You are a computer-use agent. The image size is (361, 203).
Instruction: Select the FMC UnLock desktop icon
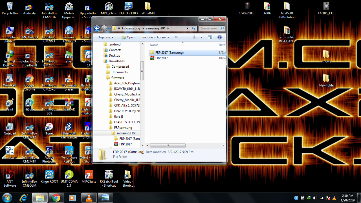(30, 32)
